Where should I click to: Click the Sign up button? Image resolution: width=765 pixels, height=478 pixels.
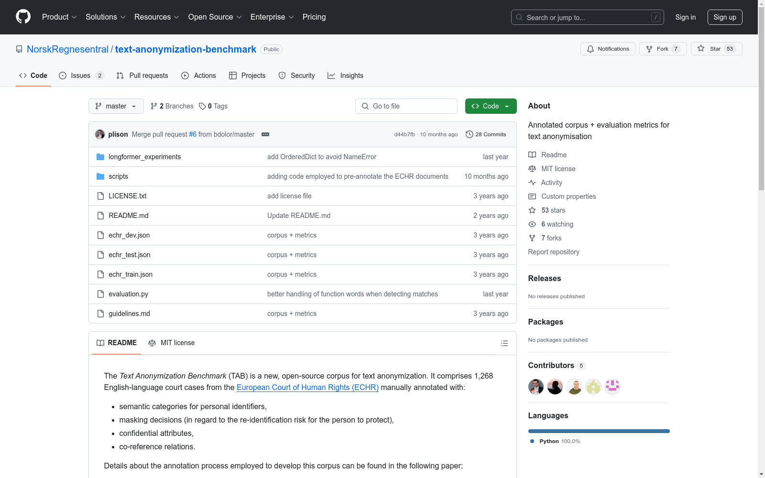tap(725, 17)
